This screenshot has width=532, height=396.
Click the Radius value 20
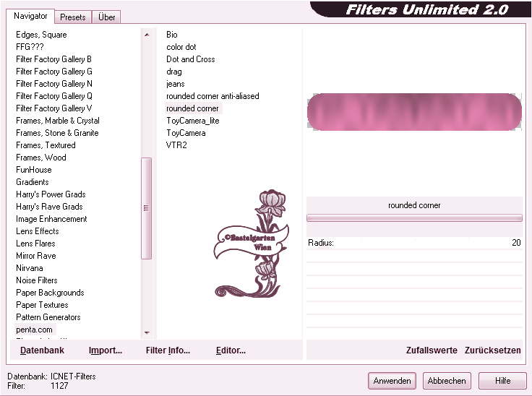click(516, 243)
